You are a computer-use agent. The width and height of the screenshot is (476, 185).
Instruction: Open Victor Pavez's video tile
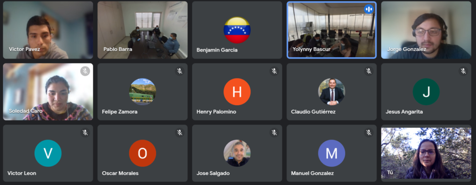pyautogui.click(x=48, y=30)
